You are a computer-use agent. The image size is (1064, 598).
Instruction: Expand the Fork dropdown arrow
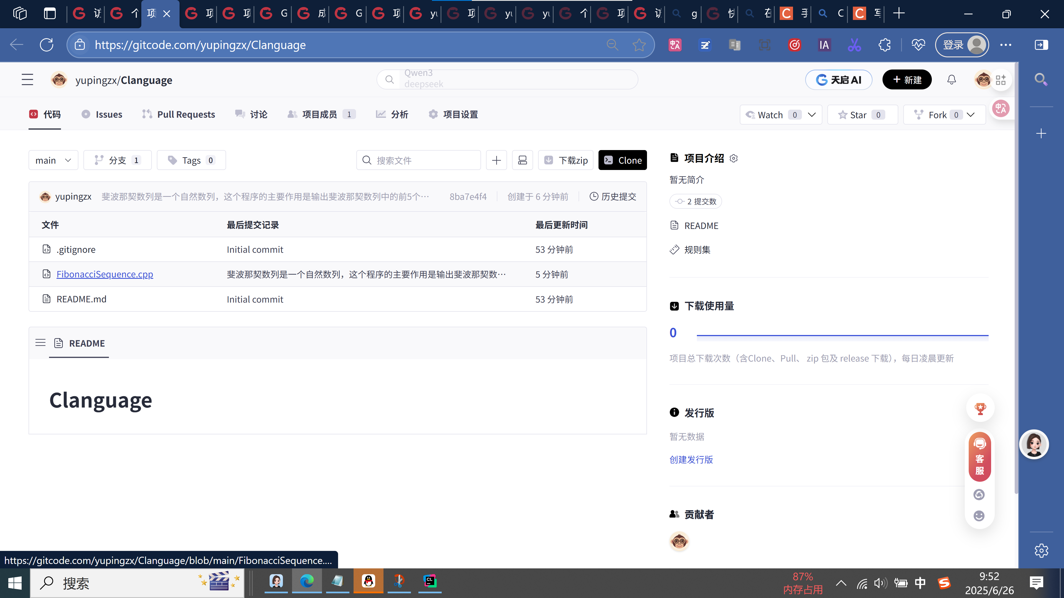click(x=970, y=114)
